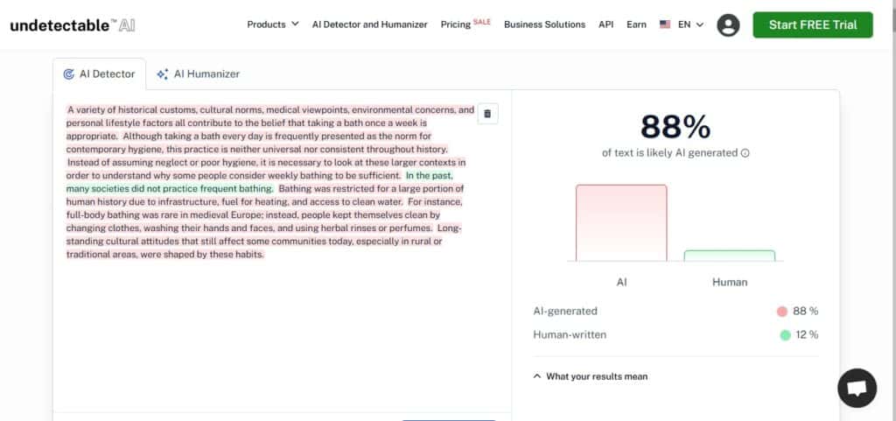Open the EN language dropdown

(691, 25)
